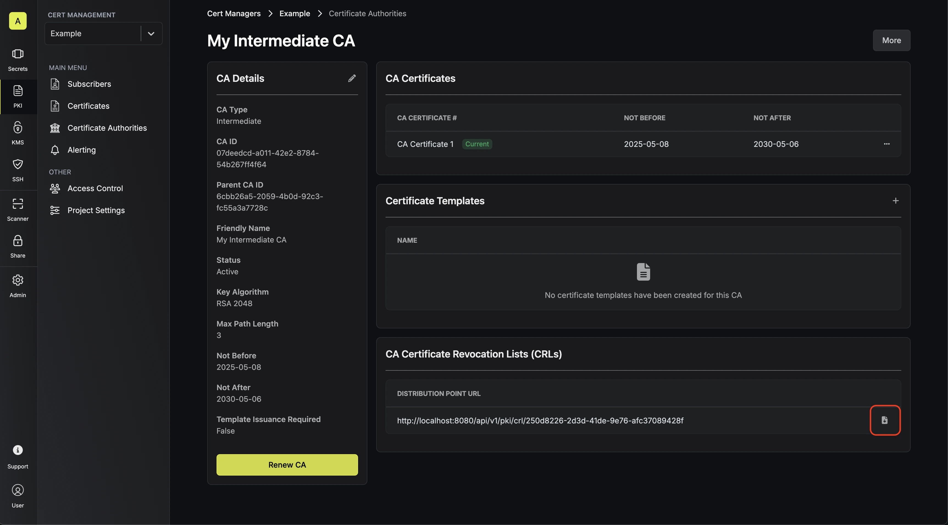
Task: Open the More actions menu
Action: (891, 40)
